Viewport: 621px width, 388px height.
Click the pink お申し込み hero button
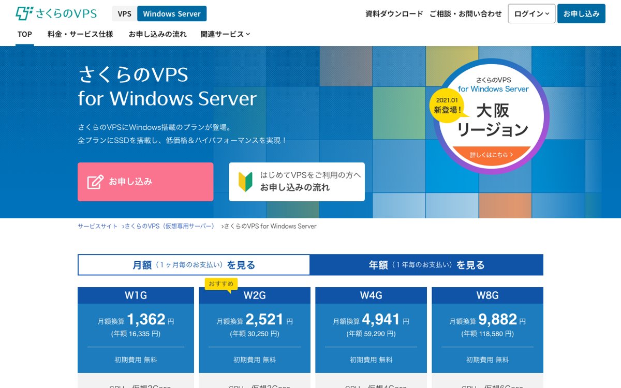(x=145, y=182)
